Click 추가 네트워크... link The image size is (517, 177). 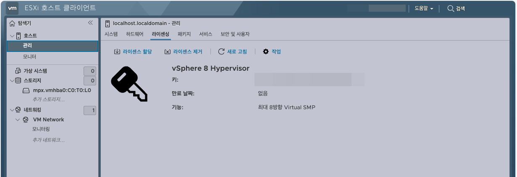[x=49, y=140]
